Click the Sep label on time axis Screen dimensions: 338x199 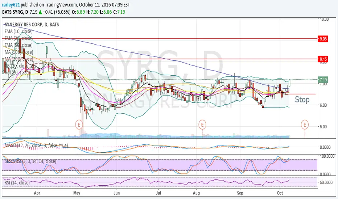pyautogui.click(x=240, y=193)
